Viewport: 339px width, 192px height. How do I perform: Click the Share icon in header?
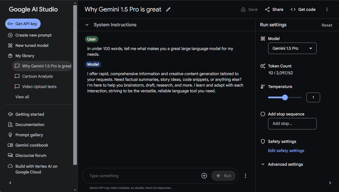tap(267, 9)
